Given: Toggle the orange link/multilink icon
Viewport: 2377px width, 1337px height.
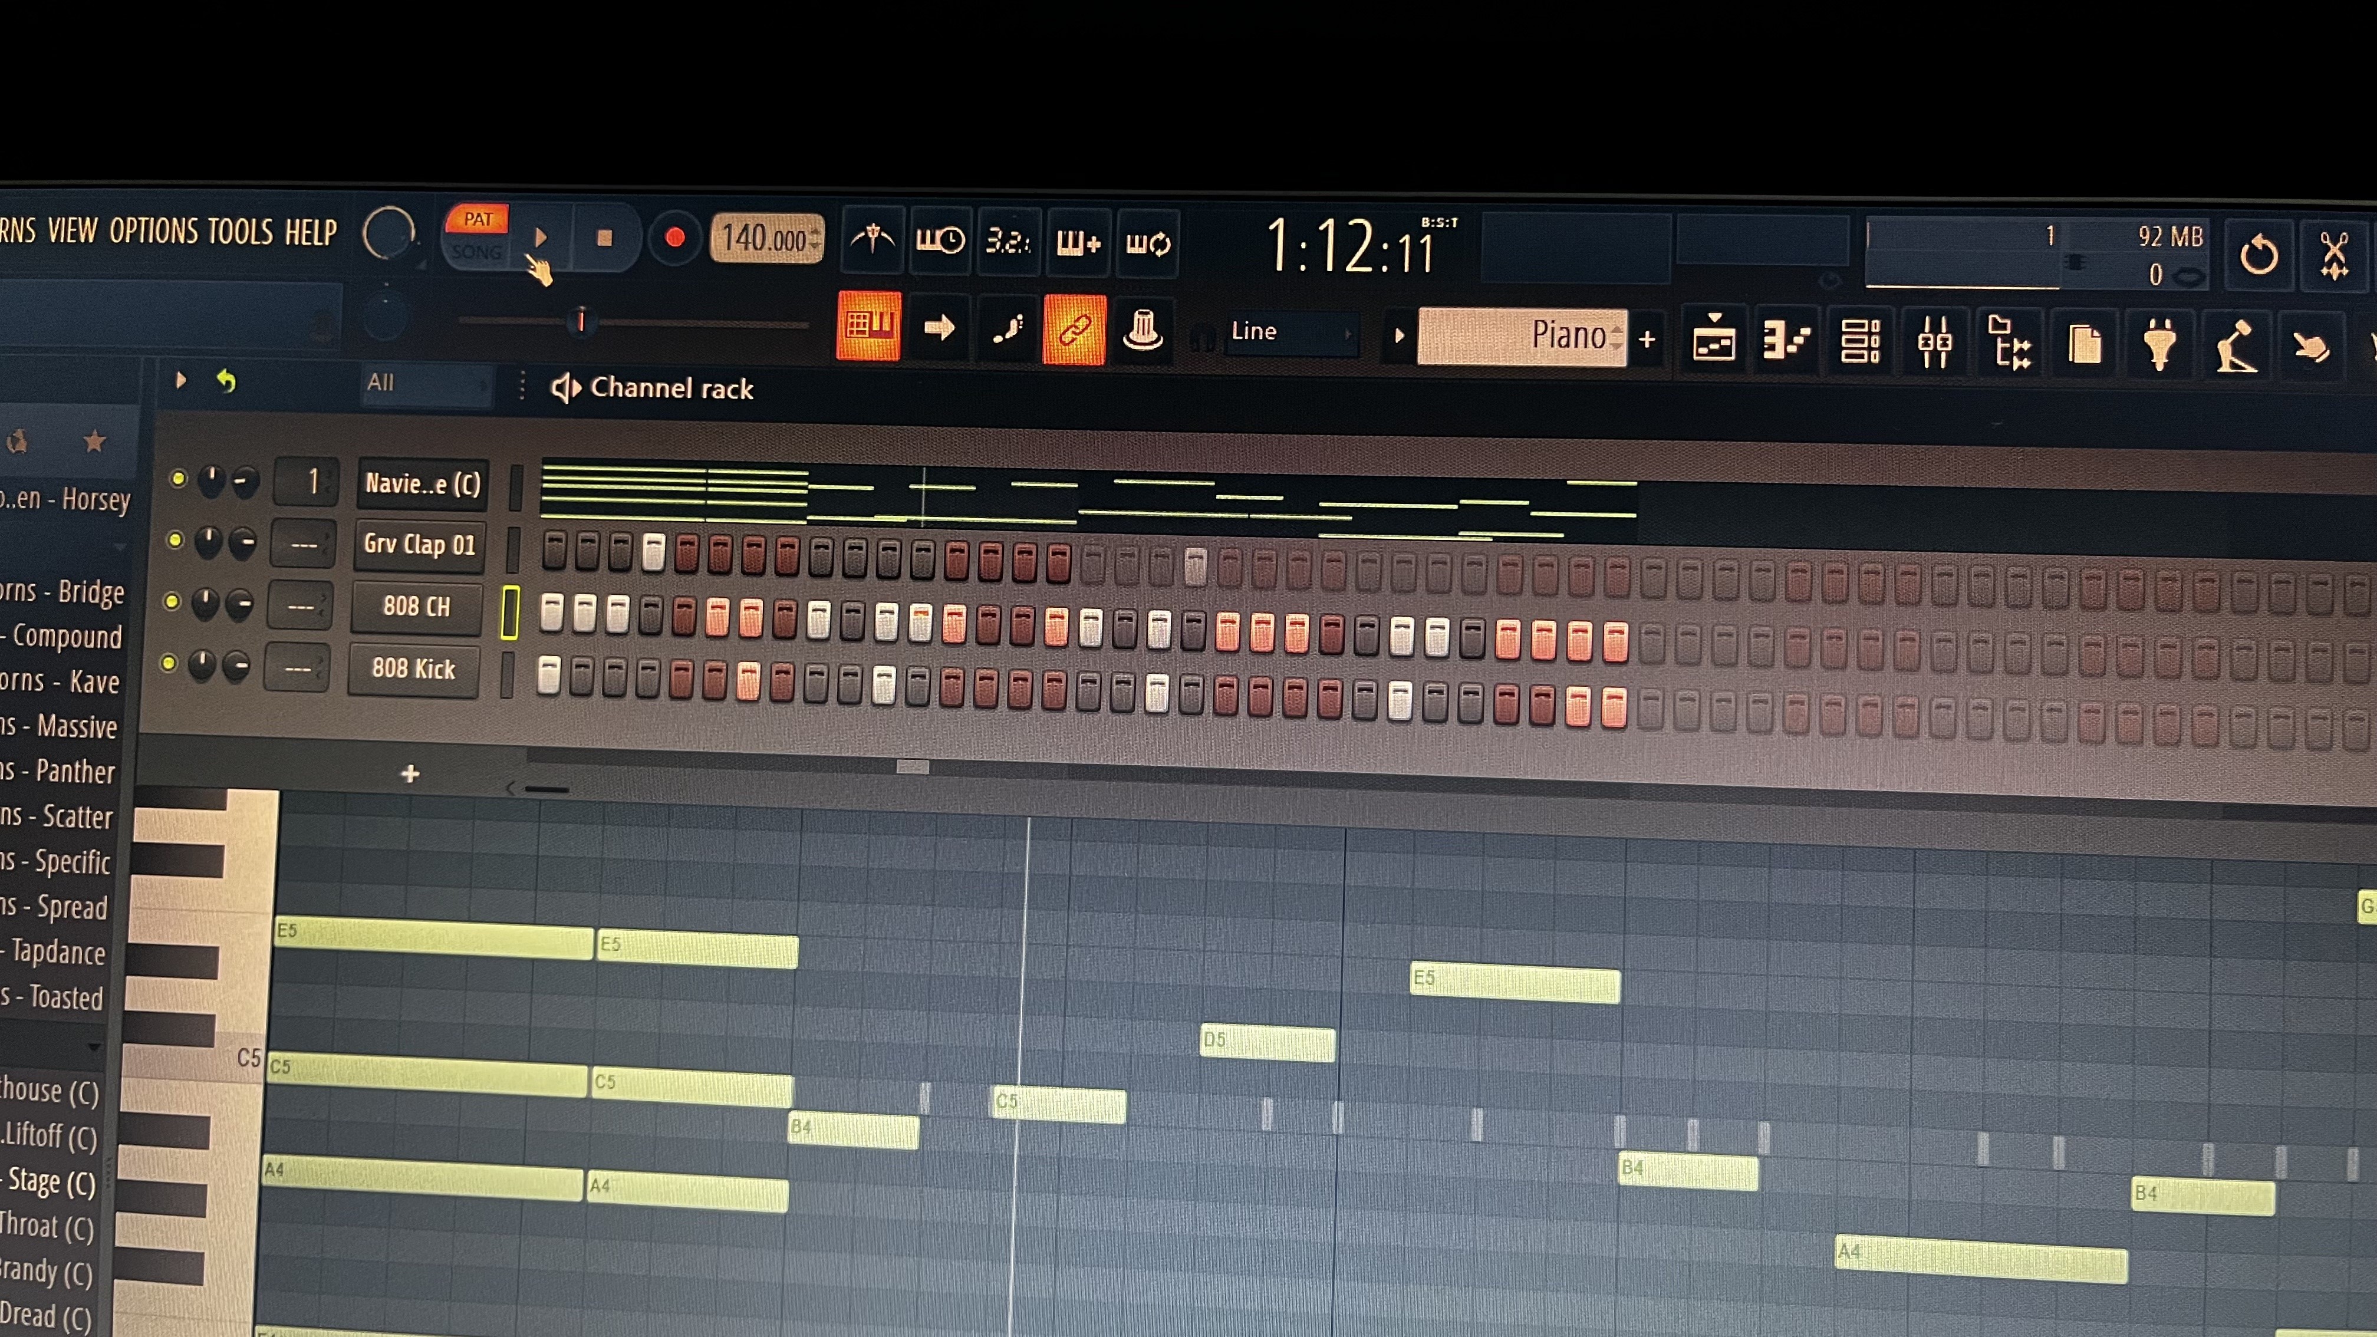Looking at the screenshot, I should coord(1074,330).
